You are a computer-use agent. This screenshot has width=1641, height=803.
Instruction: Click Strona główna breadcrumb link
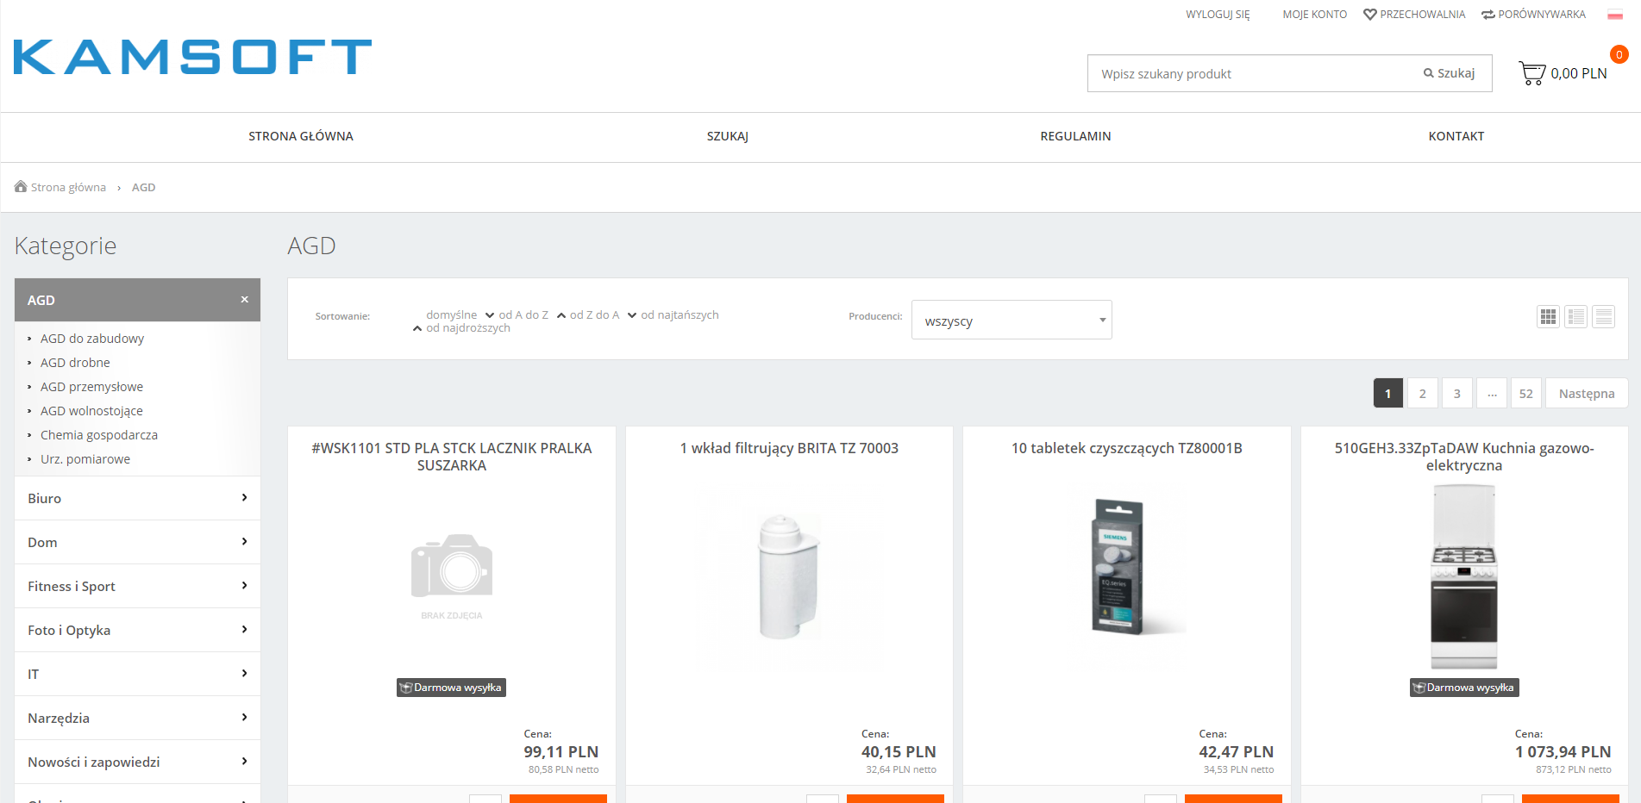tap(68, 187)
